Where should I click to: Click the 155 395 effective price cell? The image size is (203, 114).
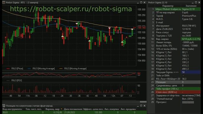pos(93,112)
